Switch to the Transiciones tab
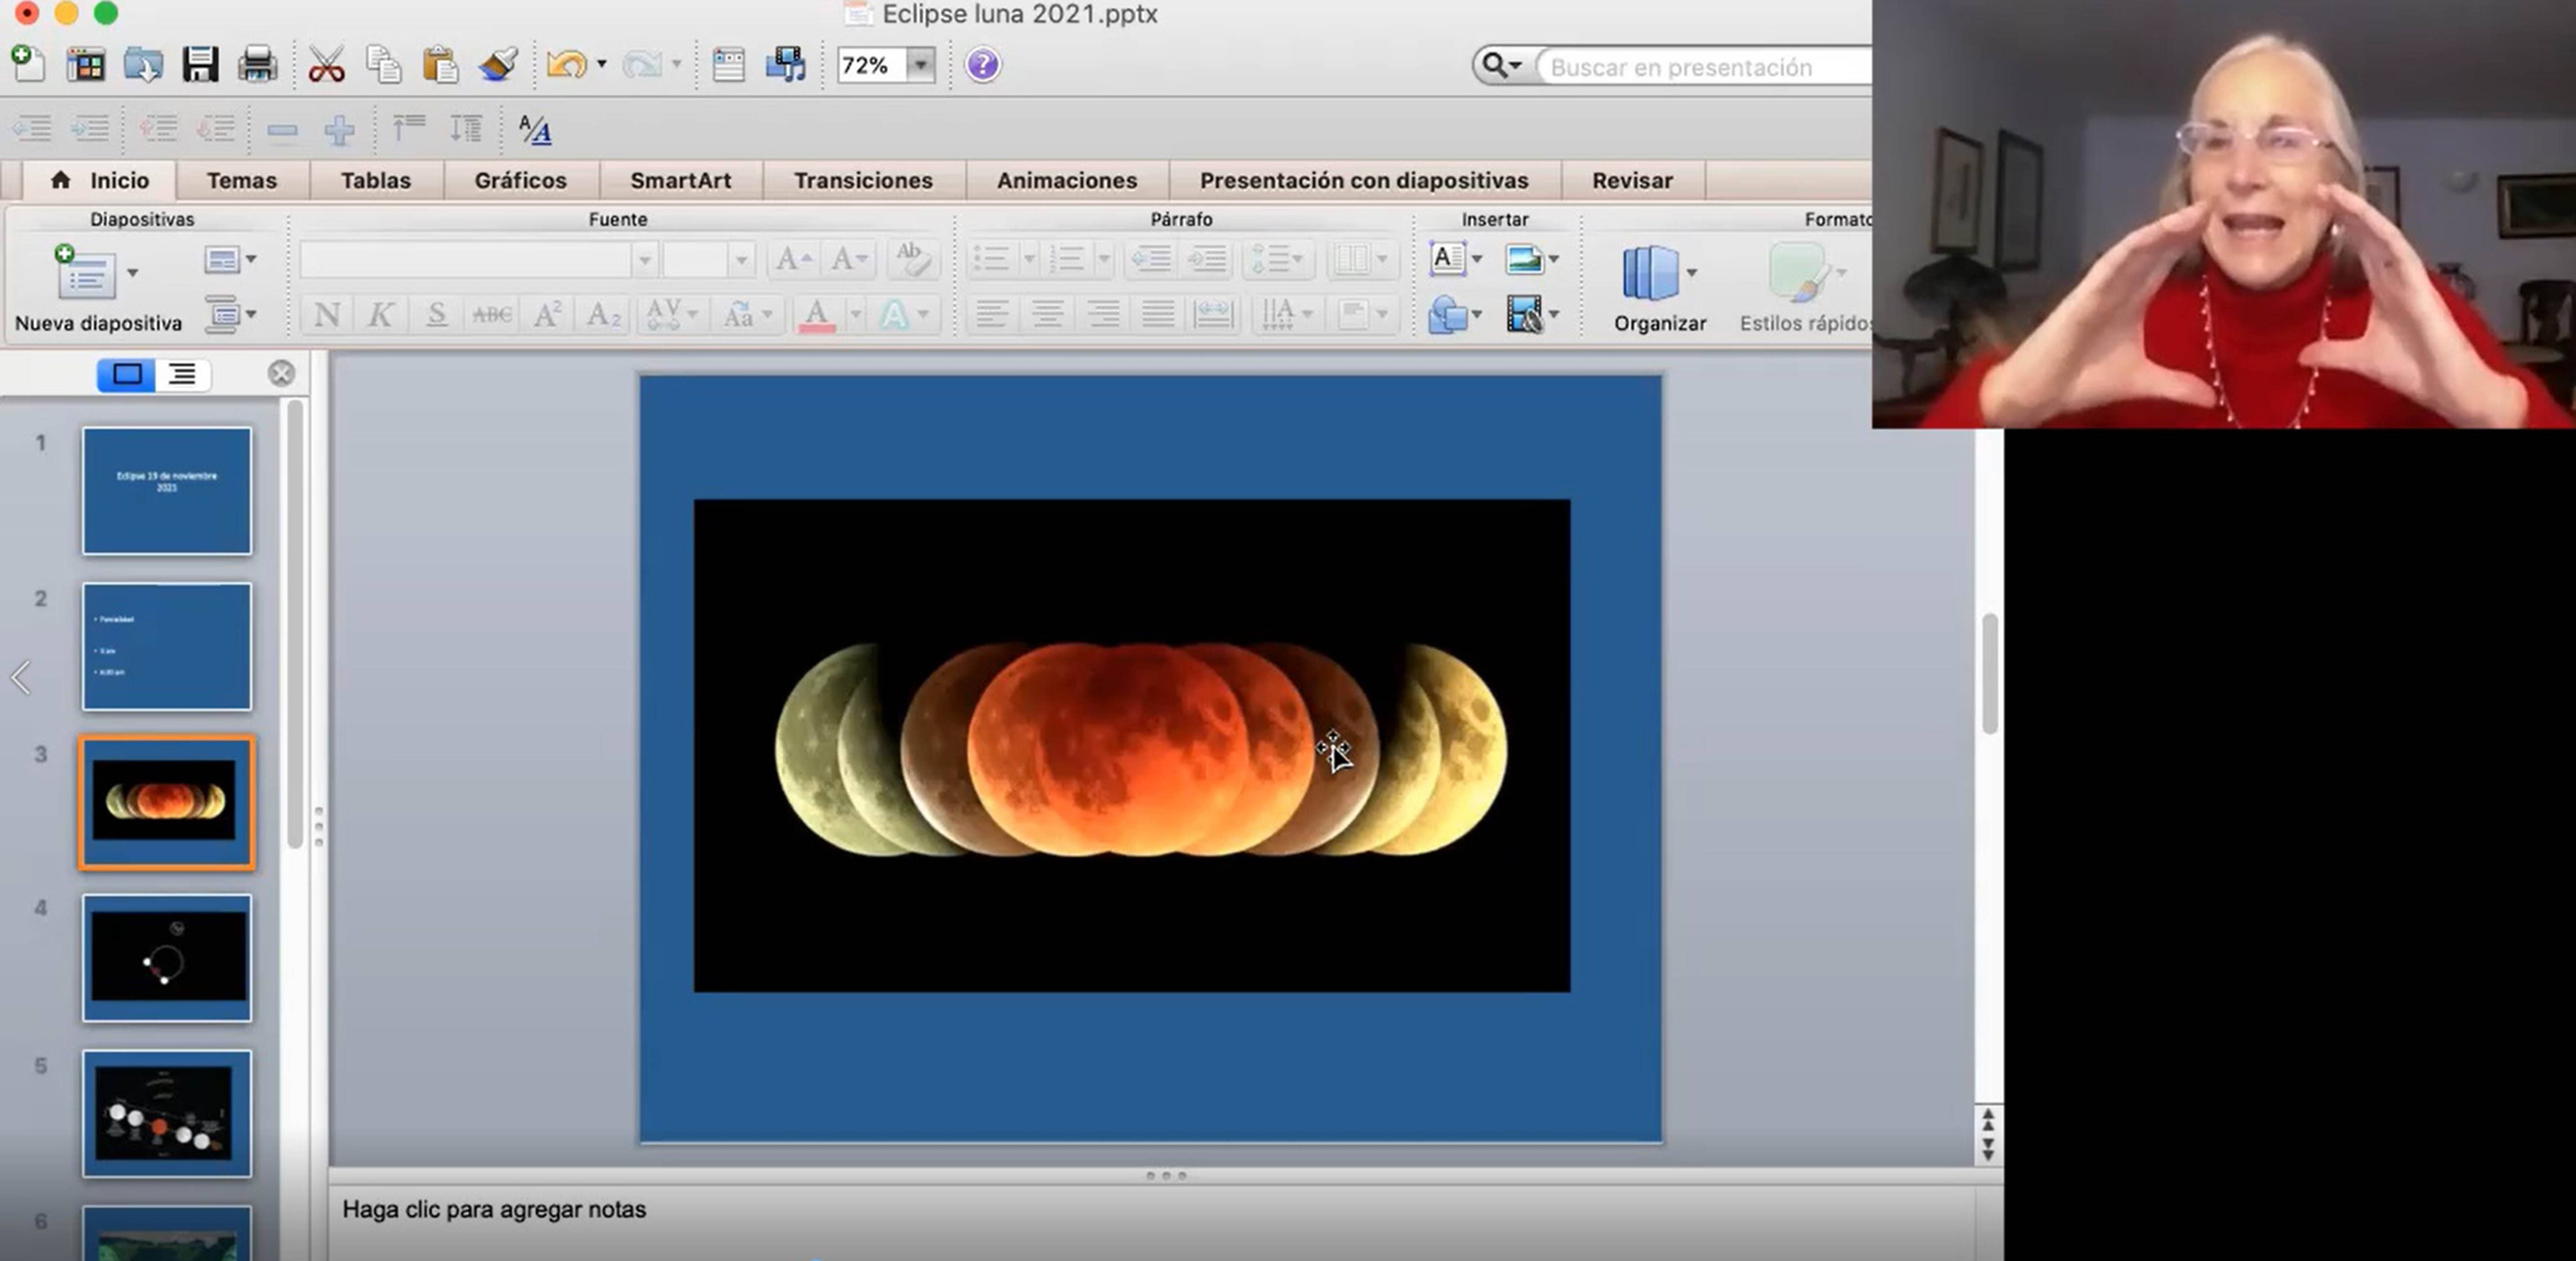Viewport: 2576px width, 1261px height. pyautogui.click(x=863, y=181)
